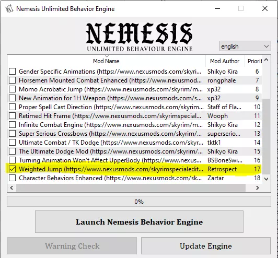Click the 0% progress bar

tap(139, 202)
